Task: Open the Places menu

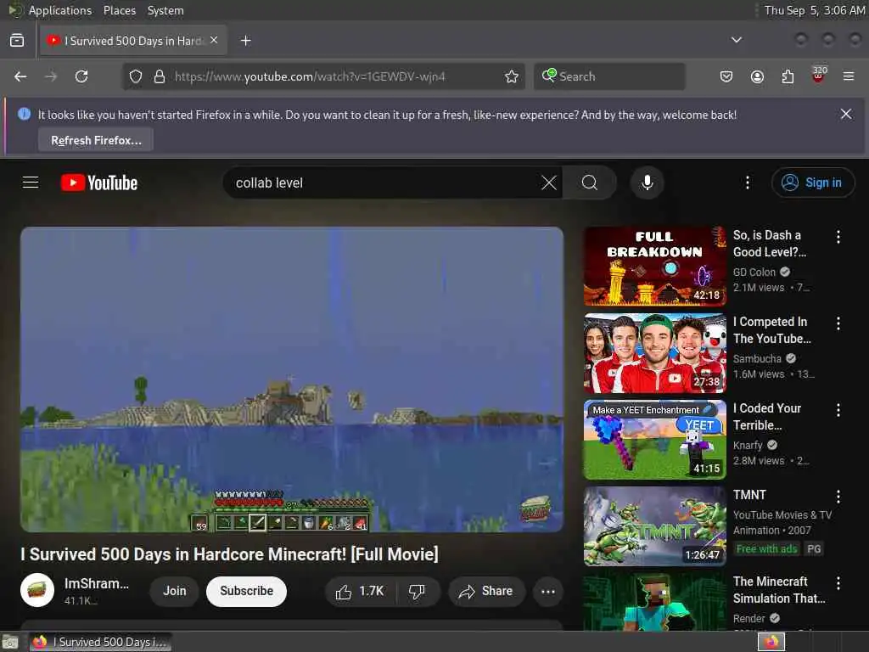Action: [119, 10]
